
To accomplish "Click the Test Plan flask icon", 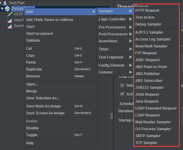I will click(5, 3).
